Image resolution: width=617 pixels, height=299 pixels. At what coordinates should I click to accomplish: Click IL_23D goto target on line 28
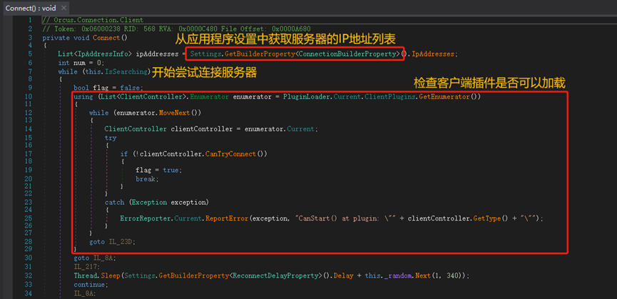pyautogui.click(x=121, y=242)
